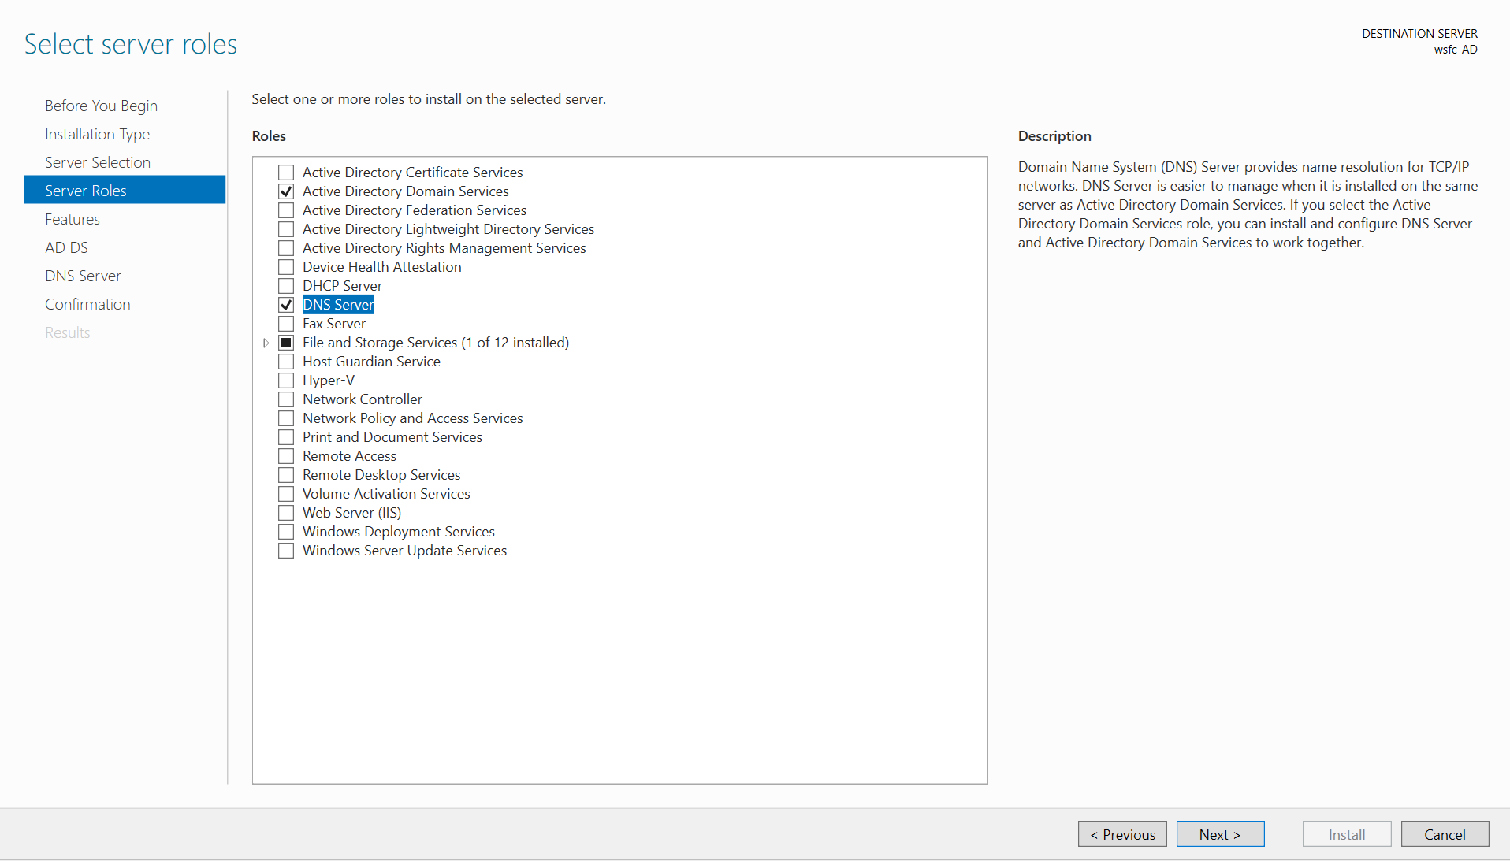Tick the Fax Server checkbox

click(286, 324)
